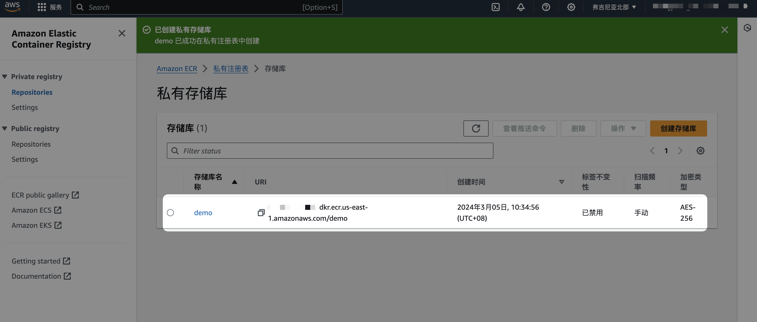Click the creation time 2024年3月05日 cell
Screen dimensions: 757x322
(498, 213)
